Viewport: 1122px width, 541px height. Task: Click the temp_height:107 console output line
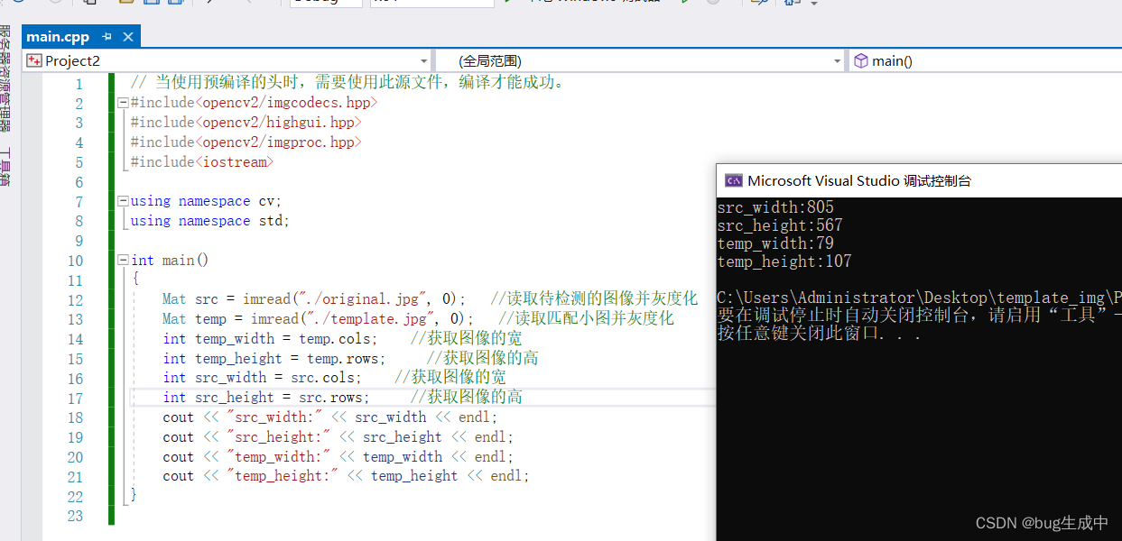pyautogui.click(x=784, y=261)
